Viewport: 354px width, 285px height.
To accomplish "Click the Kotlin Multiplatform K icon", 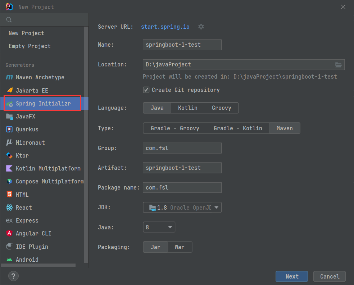I will coord(9,168).
